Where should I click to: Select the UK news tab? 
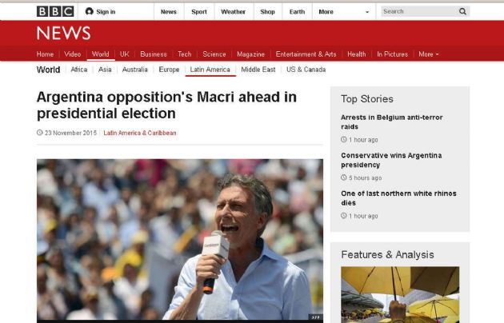pos(124,54)
